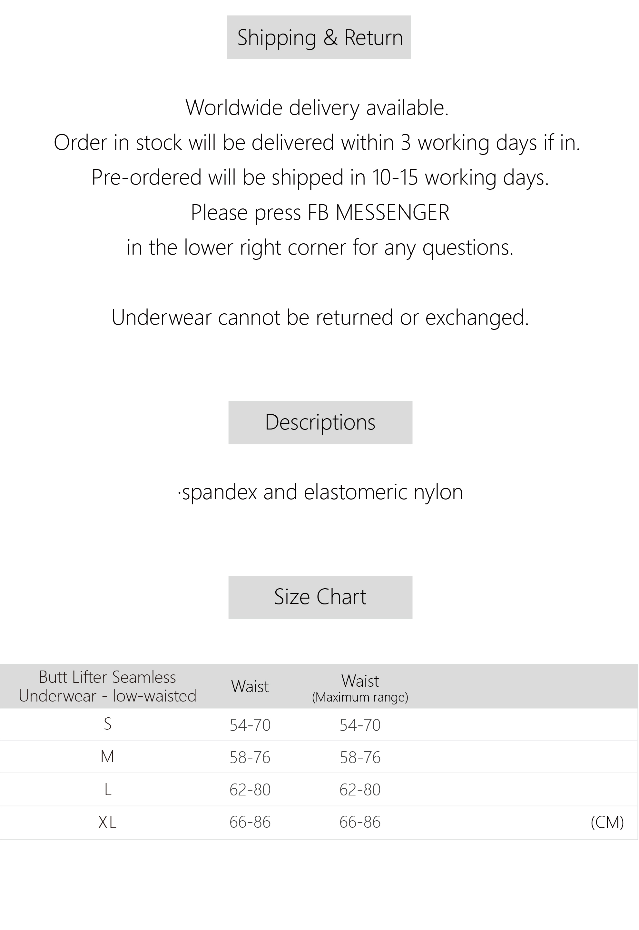This screenshot has width=639, height=930.
Task: Click the Shipping & Return heading
Action: point(319,38)
